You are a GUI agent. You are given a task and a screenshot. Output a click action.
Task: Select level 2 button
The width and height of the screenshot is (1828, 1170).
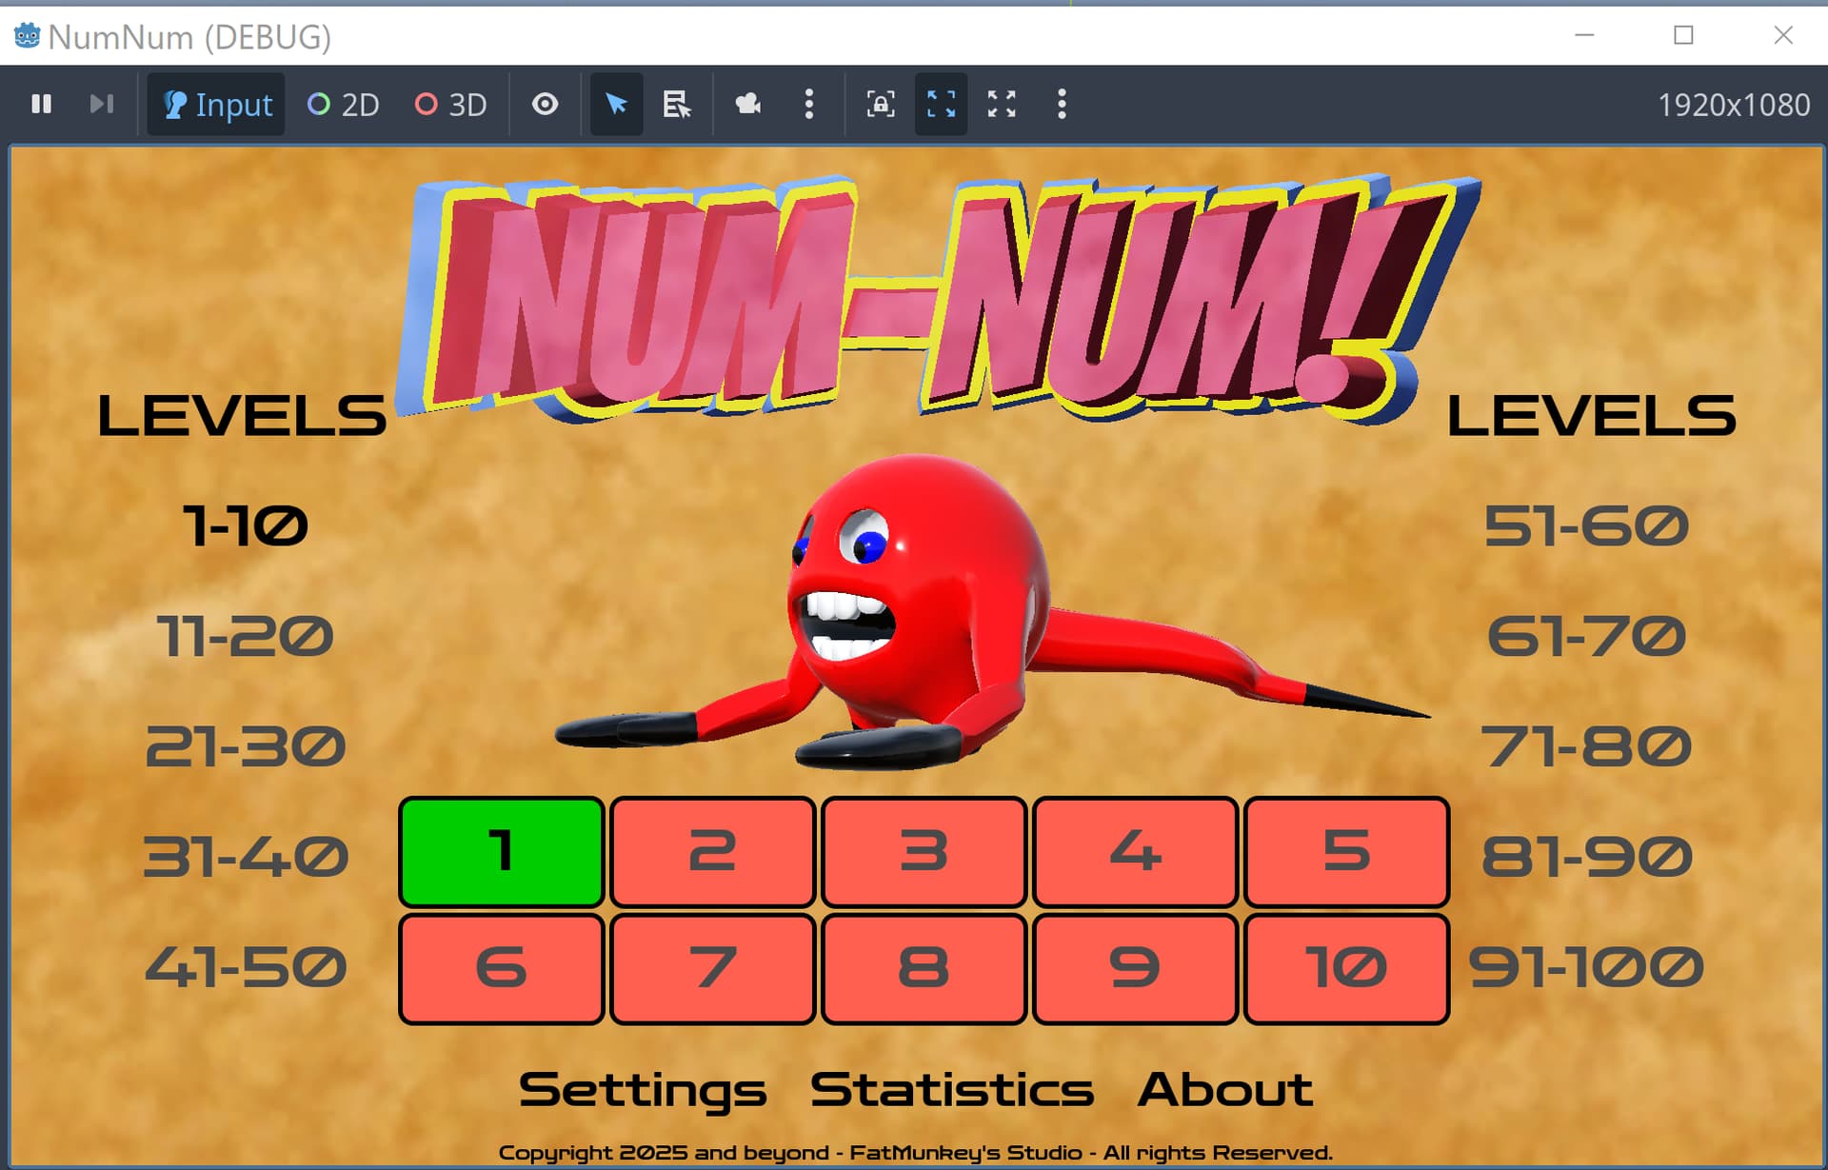[713, 852]
